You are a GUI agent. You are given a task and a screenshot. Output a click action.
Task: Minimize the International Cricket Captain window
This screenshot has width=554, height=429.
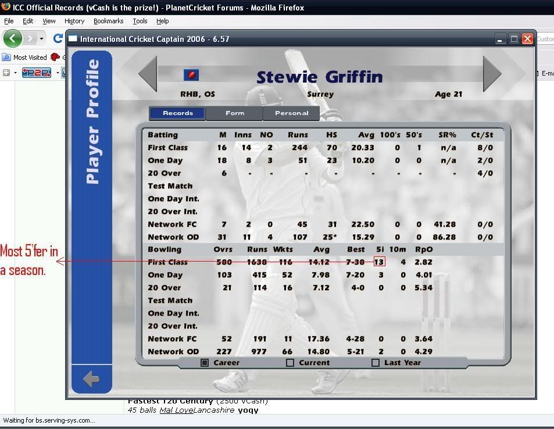click(x=499, y=39)
